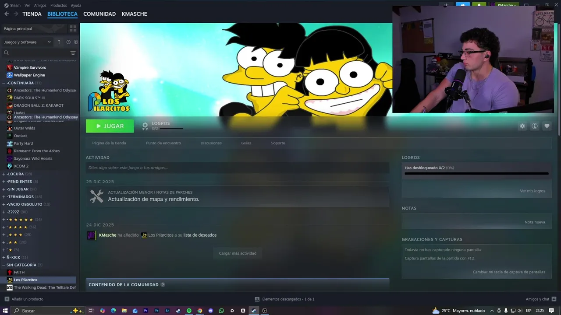
Task: Collapse the -CONTINUARA category
Action: click(4, 83)
